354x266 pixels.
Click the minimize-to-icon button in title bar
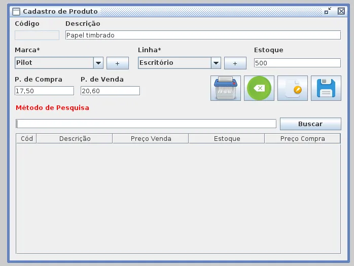click(x=328, y=11)
